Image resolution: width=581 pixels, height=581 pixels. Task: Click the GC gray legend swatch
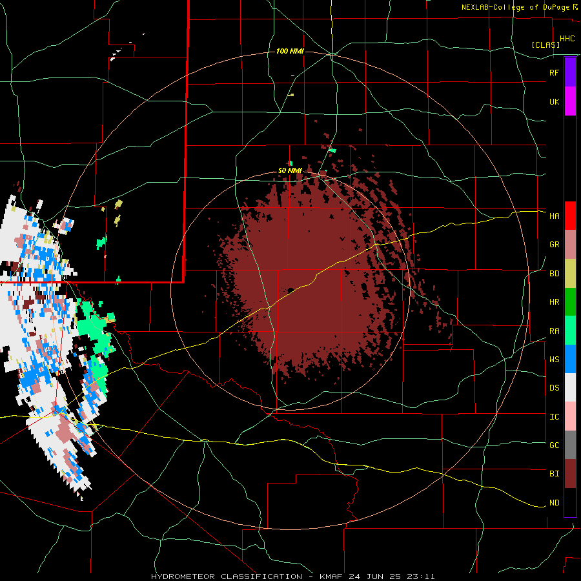[570, 445]
